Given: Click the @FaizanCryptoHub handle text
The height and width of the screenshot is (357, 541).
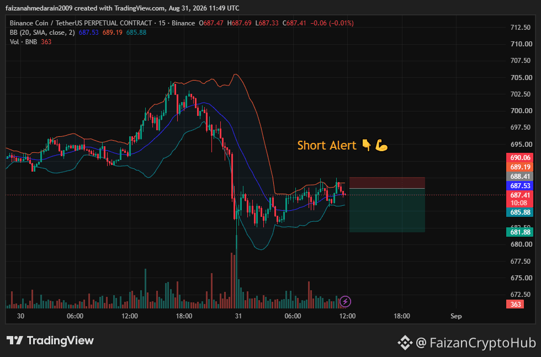Looking at the screenshot, I should coord(476,343).
